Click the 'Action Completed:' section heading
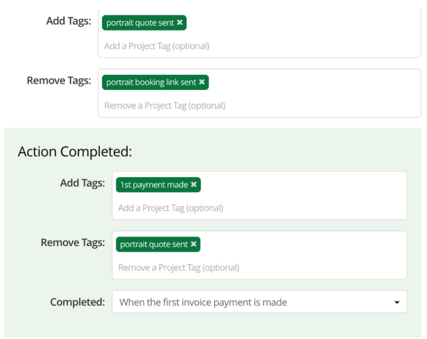Viewport: 427px width, 339px height. [x=75, y=152]
